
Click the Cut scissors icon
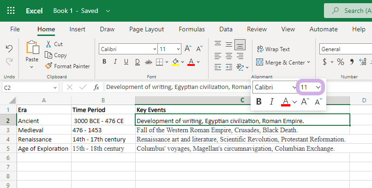(x=54, y=44)
